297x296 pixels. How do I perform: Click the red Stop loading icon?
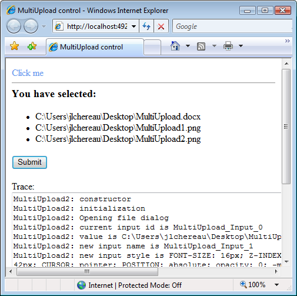[x=161, y=26]
